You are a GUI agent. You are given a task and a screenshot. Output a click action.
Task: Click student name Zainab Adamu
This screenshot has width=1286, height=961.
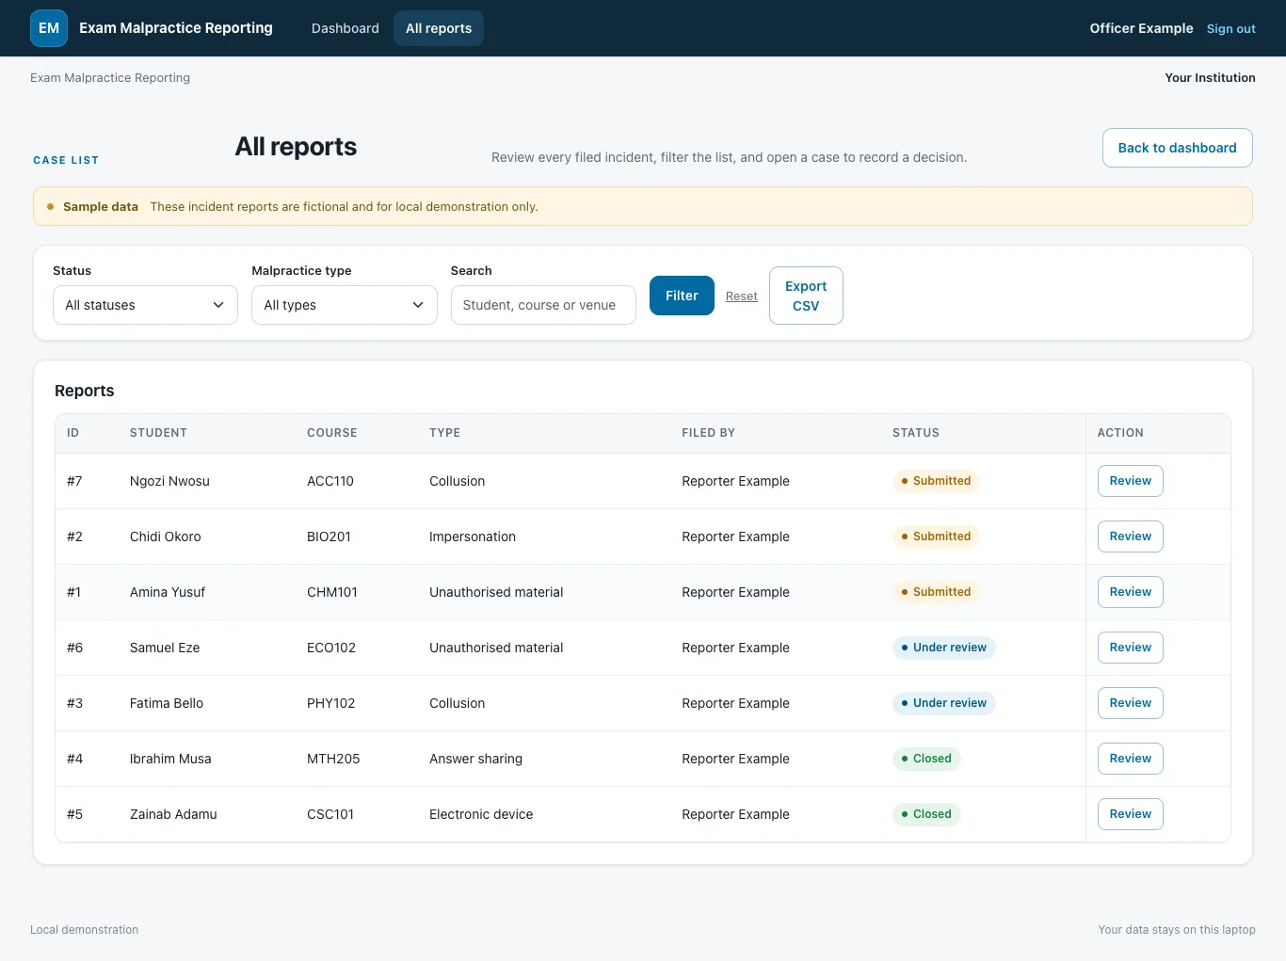(173, 814)
